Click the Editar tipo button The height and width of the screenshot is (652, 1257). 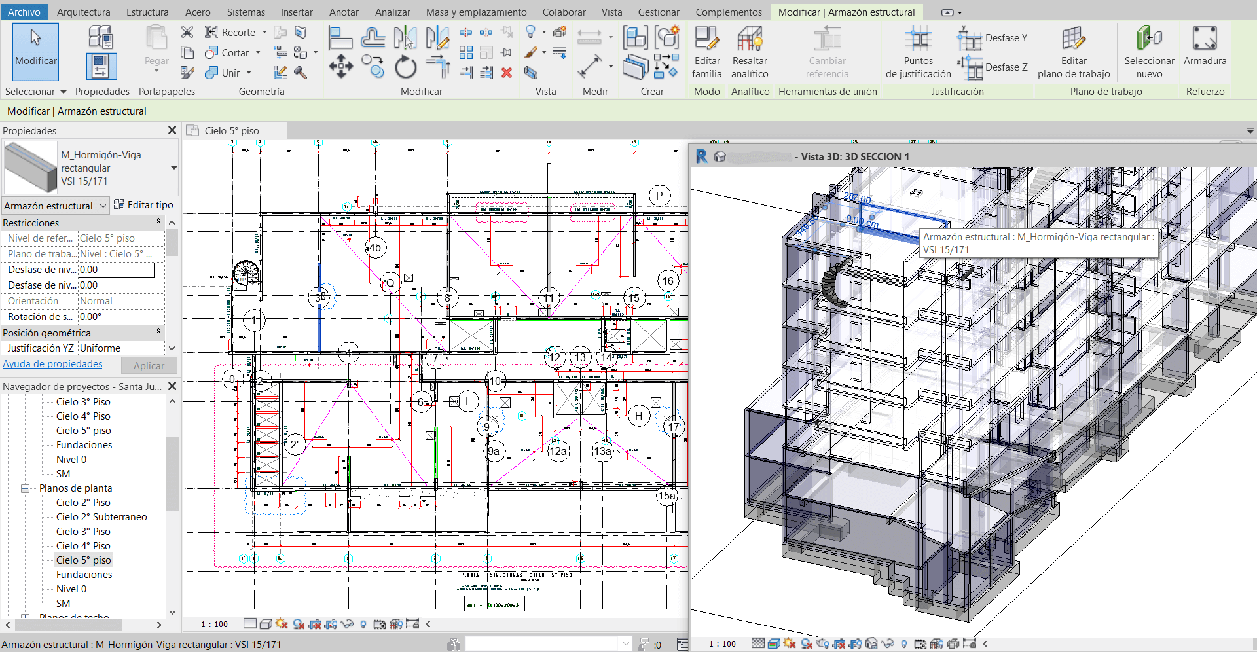[144, 205]
